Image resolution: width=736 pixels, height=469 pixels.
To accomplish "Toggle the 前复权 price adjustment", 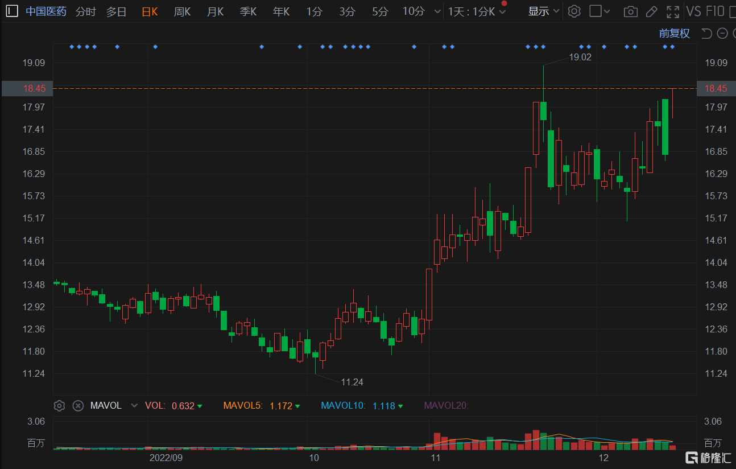I will coord(674,34).
